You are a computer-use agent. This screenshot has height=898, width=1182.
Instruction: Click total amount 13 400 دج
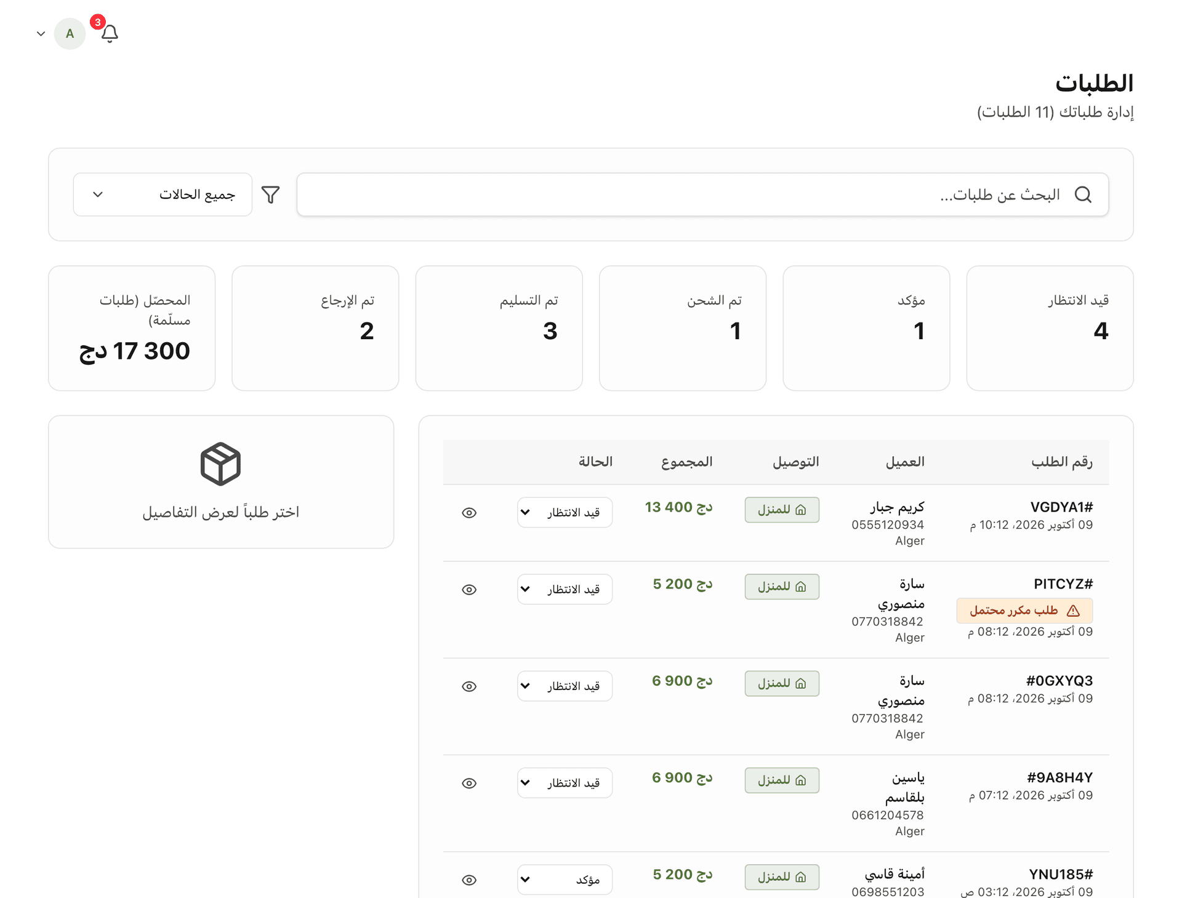coord(678,507)
